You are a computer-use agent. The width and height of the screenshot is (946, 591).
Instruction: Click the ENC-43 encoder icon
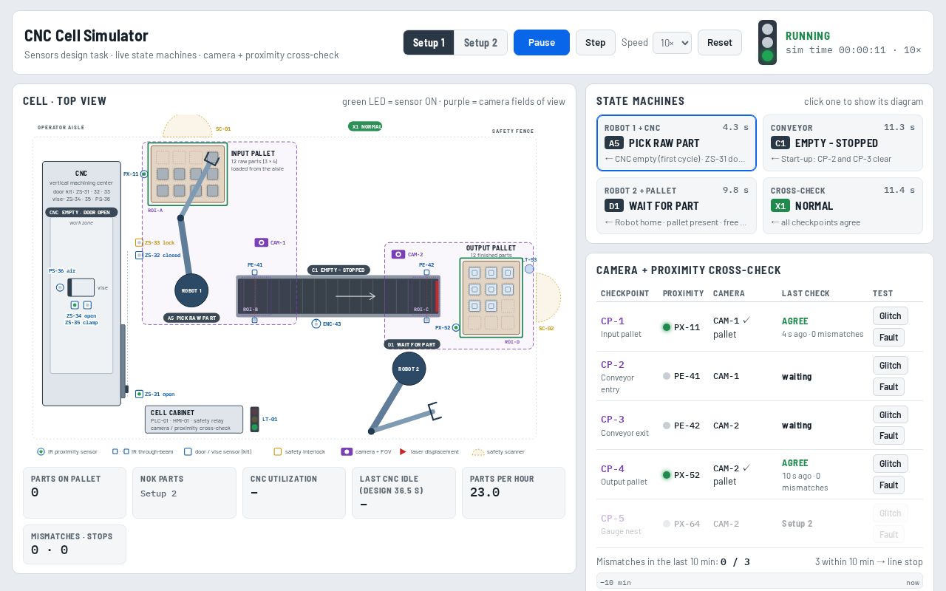tap(316, 324)
